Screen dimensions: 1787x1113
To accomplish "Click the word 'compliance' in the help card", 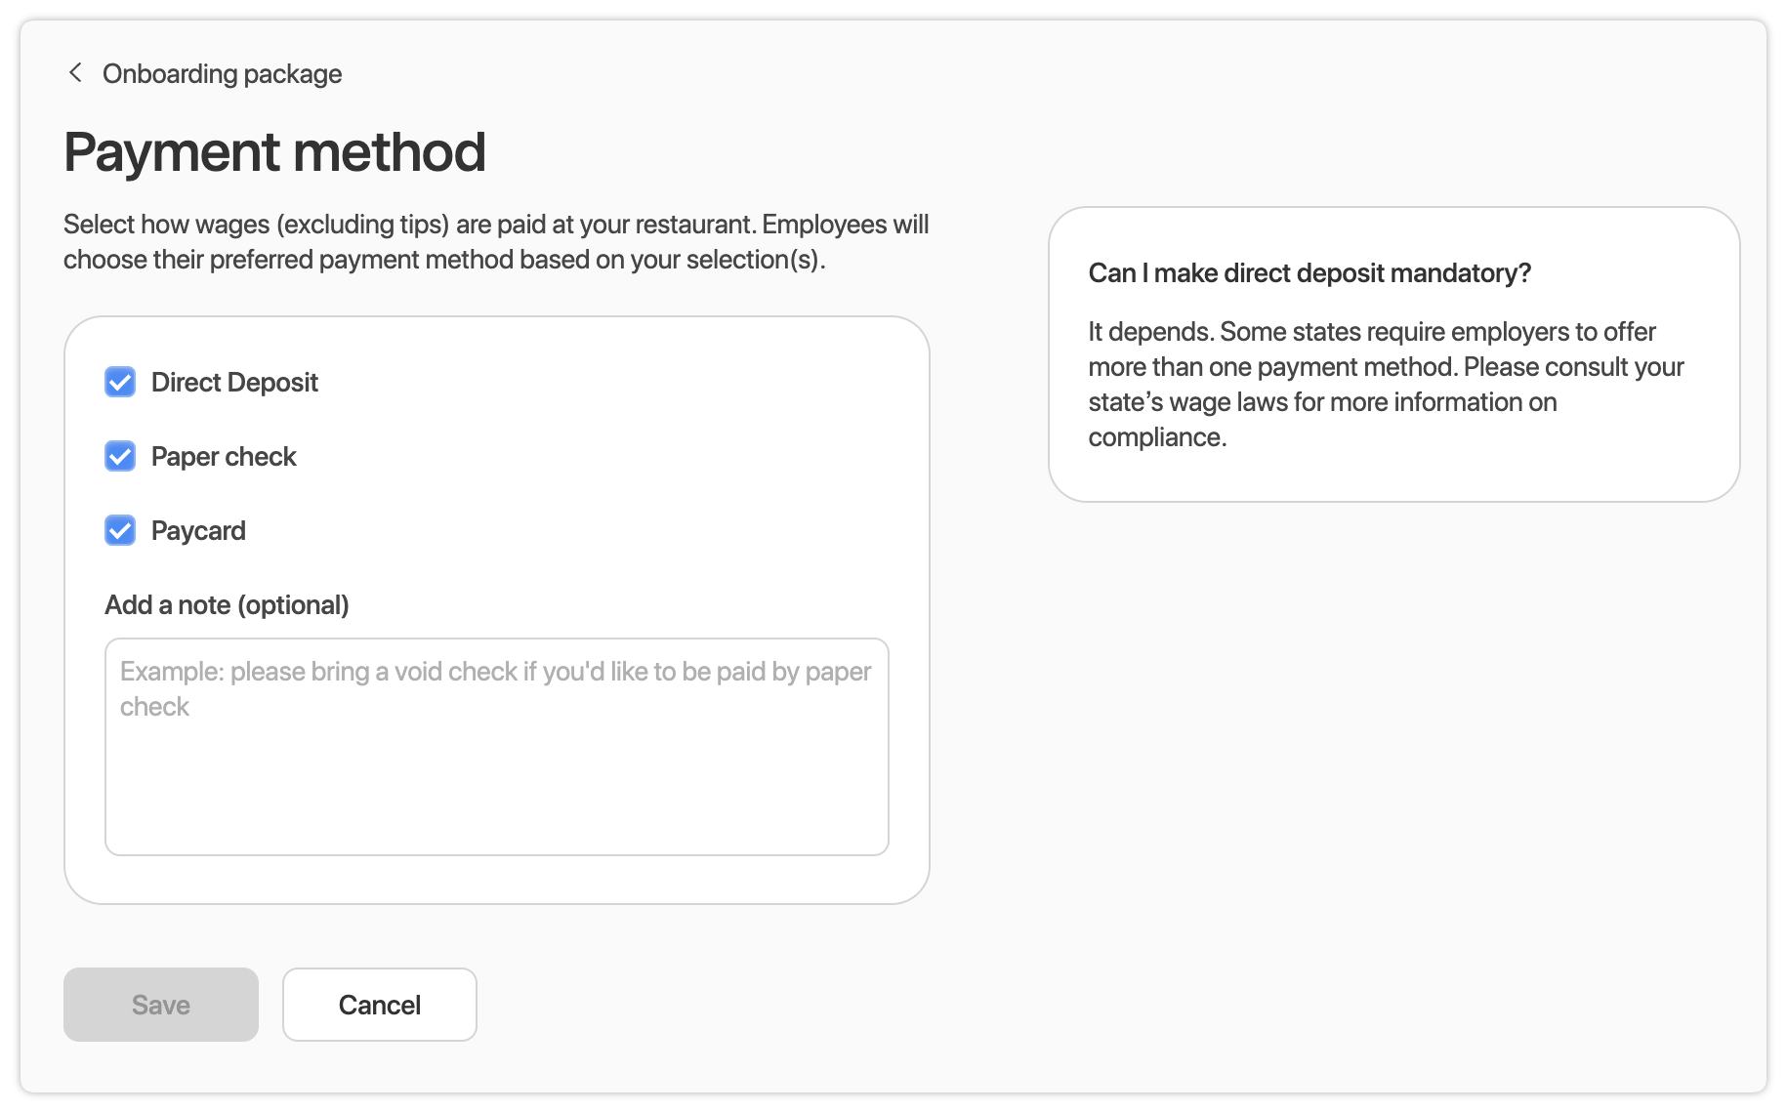I will (1156, 437).
